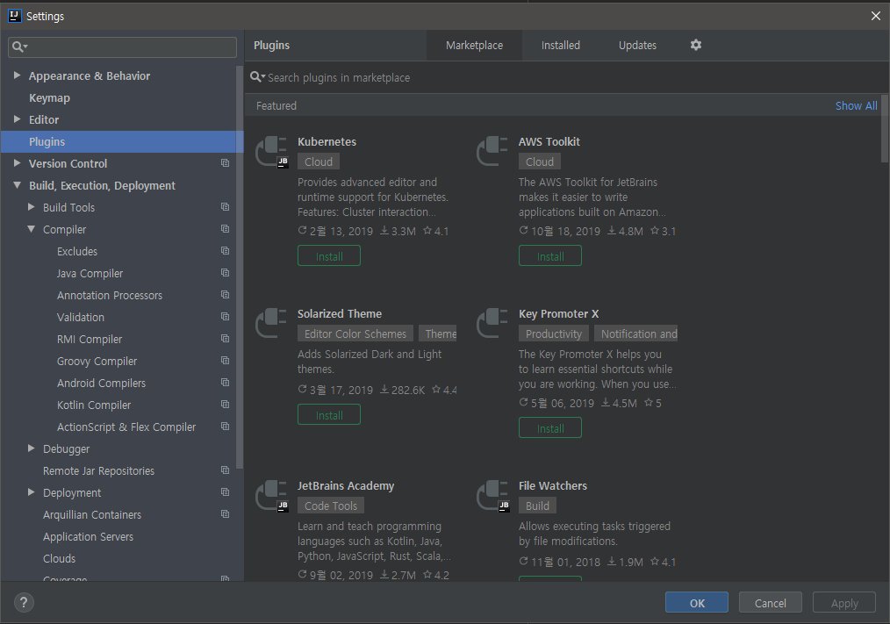
Task: Collapse Build, Execution, Deployment section
Action: tap(17, 185)
